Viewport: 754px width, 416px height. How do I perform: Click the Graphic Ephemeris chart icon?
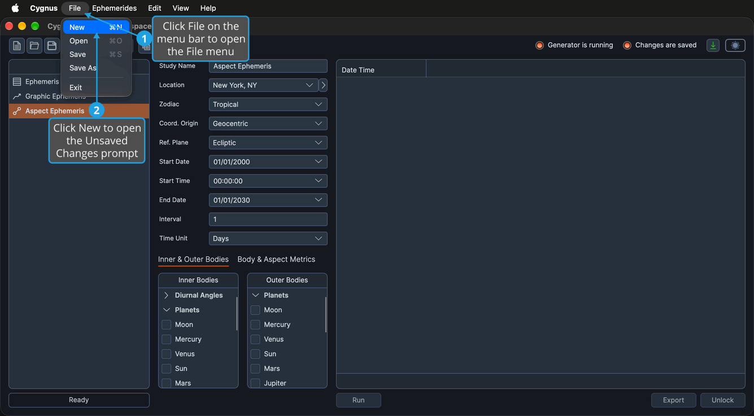click(17, 96)
